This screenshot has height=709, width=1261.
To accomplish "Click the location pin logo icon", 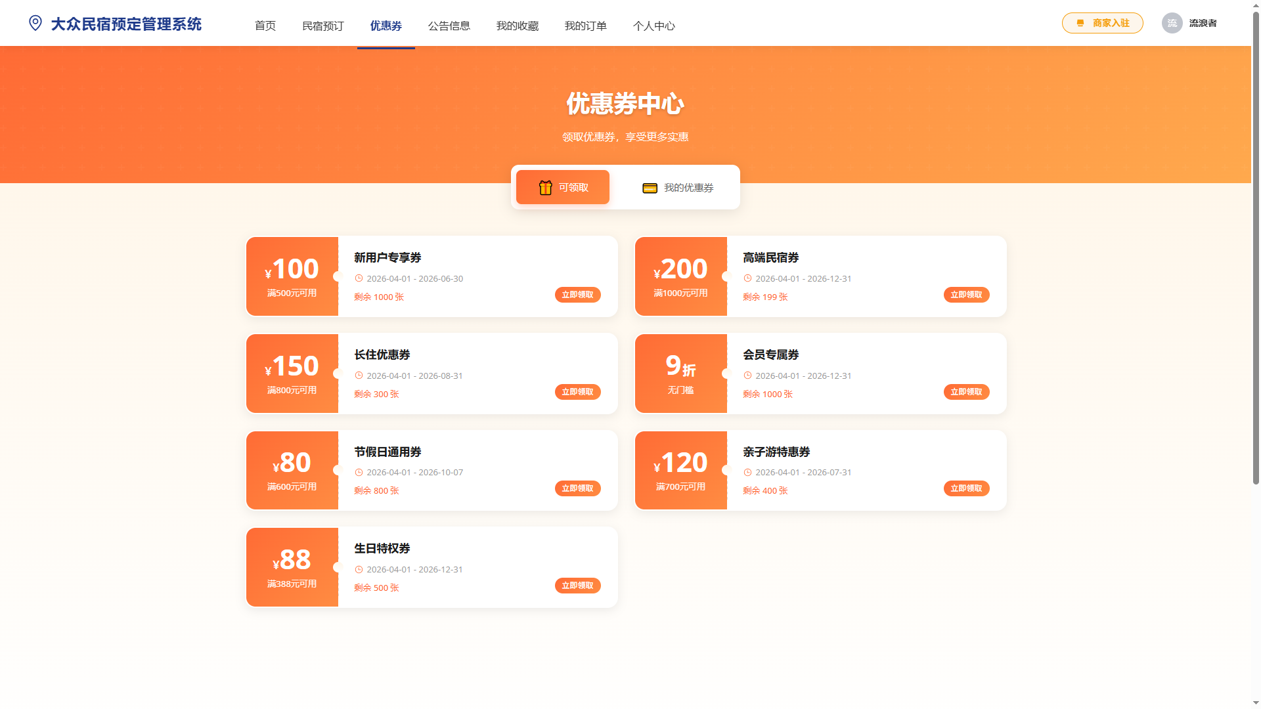I will point(35,23).
